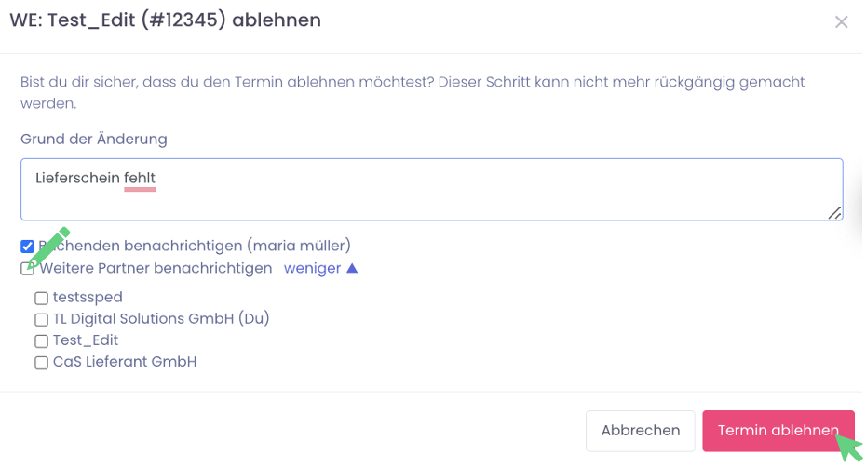Check the TL Digital Solutions GmbH box
Screen dimensions: 866x467
click(41, 320)
